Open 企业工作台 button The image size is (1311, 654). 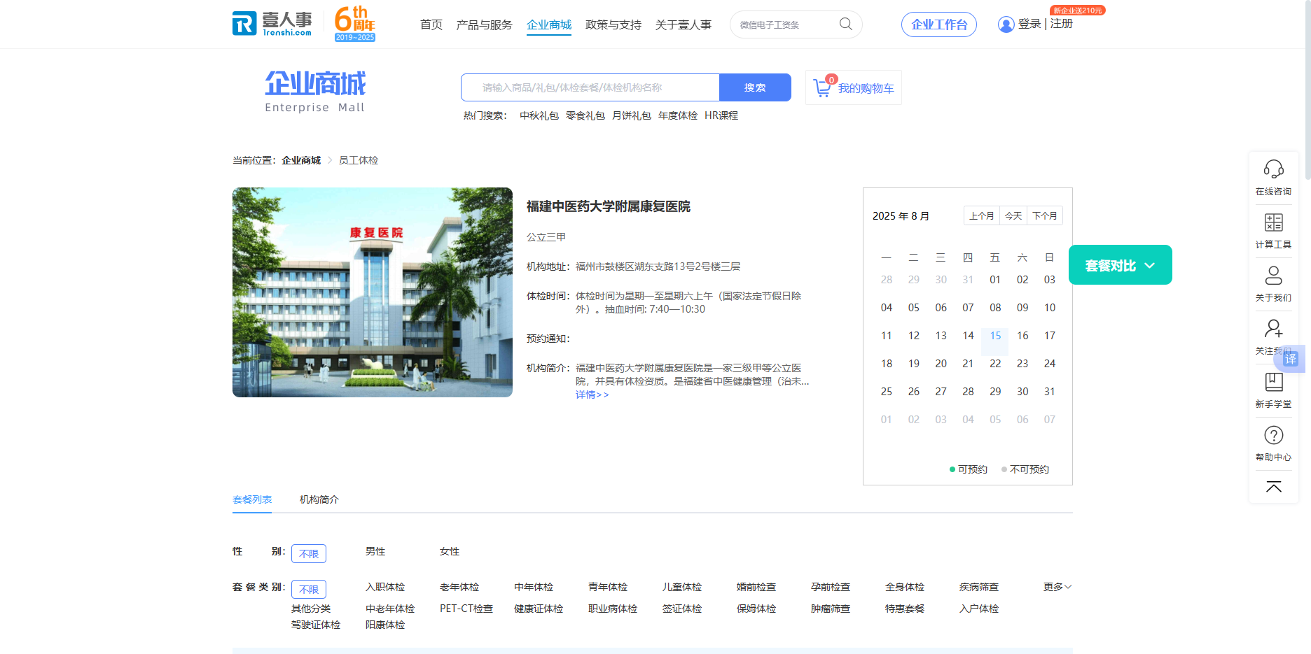click(939, 24)
